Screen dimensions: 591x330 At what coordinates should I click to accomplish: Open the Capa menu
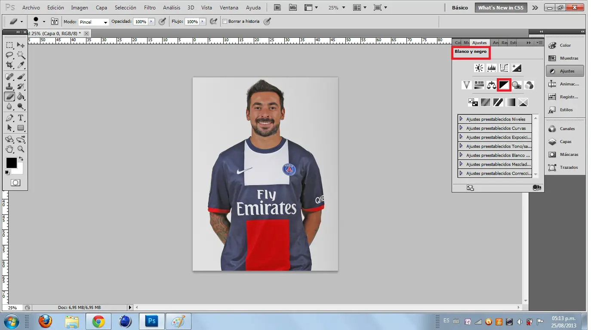point(102,8)
